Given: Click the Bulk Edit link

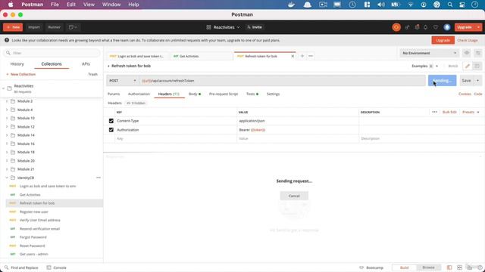Looking at the screenshot, I should coord(449,112).
